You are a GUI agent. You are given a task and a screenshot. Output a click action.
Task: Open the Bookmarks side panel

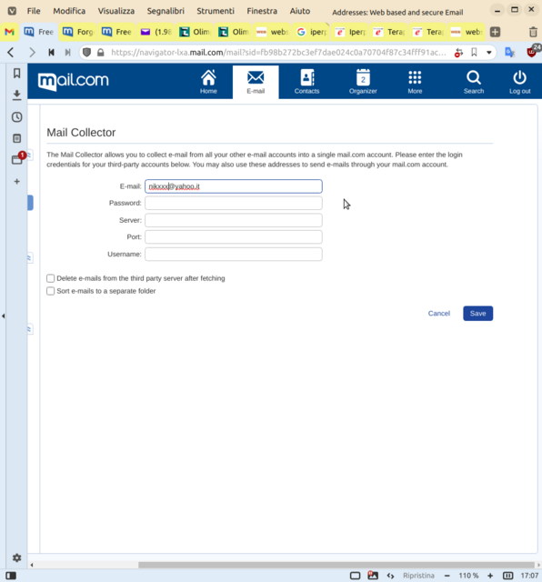[16, 74]
